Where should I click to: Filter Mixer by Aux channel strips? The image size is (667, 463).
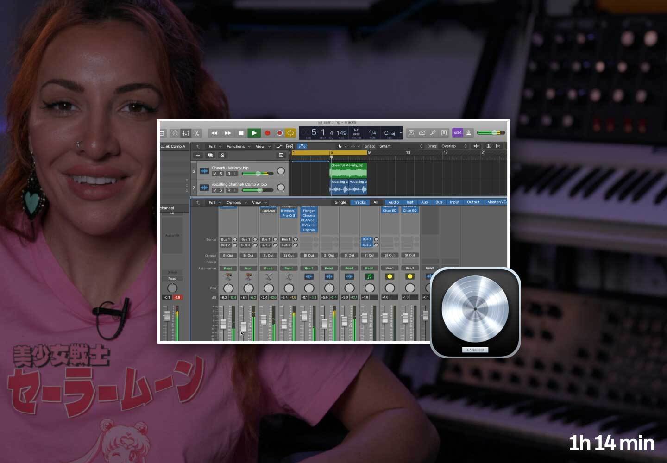coord(424,202)
